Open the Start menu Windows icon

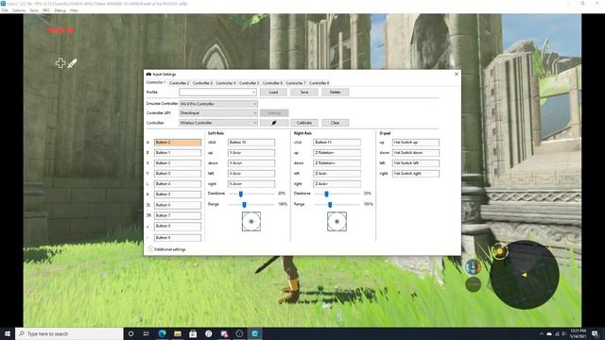point(8,333)
